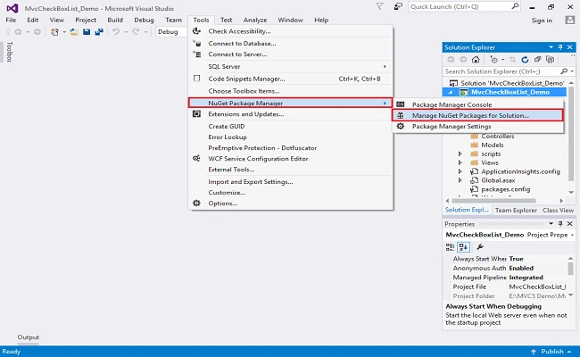Select the packages.config file

505,189
